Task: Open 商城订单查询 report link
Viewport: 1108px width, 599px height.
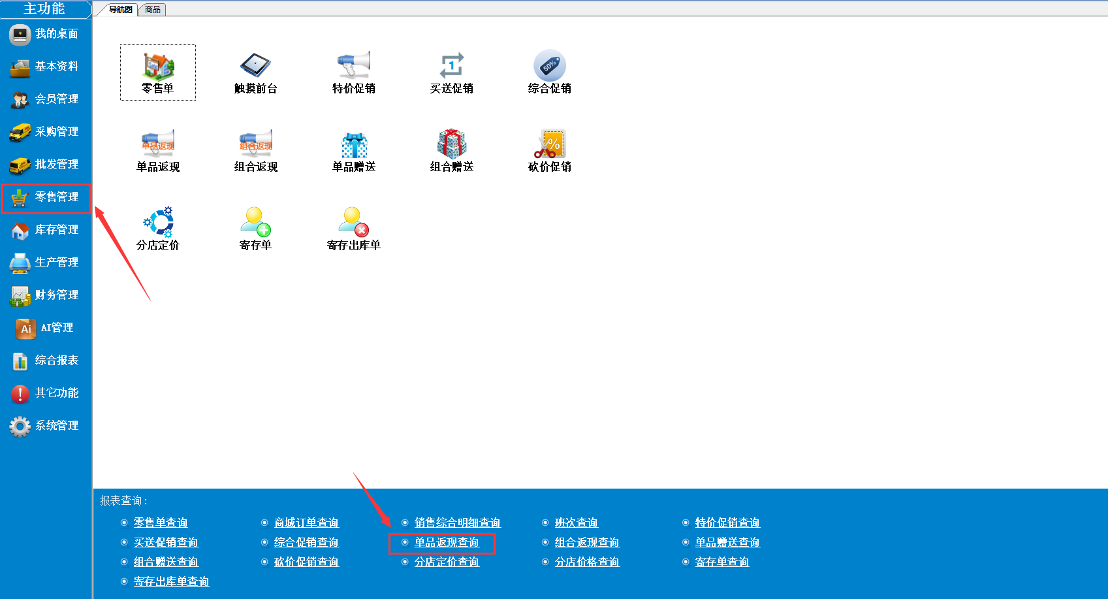Action: click(306, 523)
